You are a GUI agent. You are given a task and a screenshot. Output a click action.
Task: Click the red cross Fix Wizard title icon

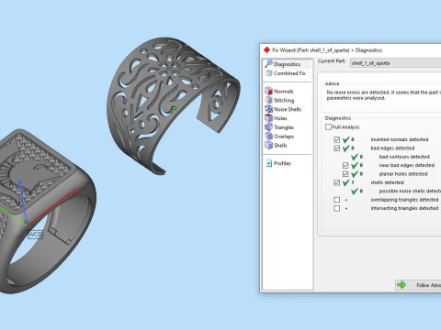tap(266, 49)
